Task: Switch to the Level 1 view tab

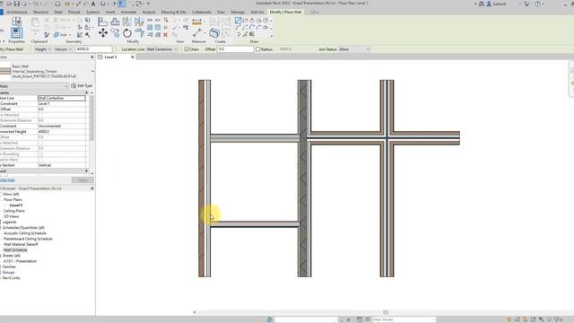Action: pyautogui.click(x=110, y=57)
